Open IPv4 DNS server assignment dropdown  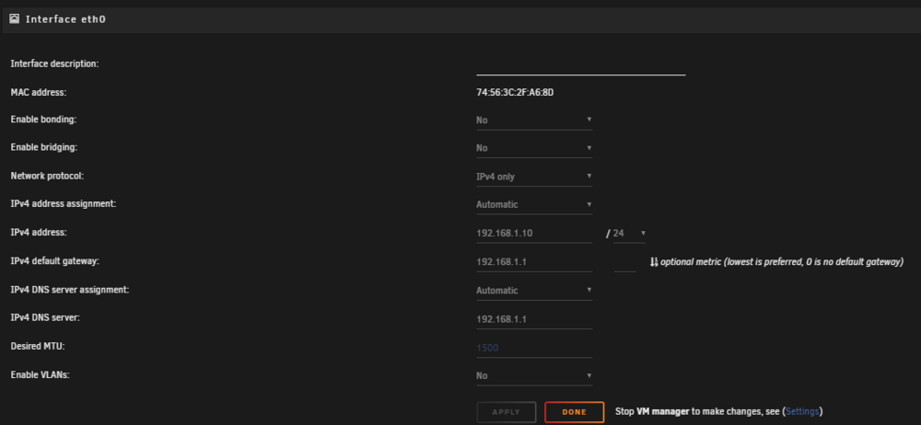click(x=534, y=290)
